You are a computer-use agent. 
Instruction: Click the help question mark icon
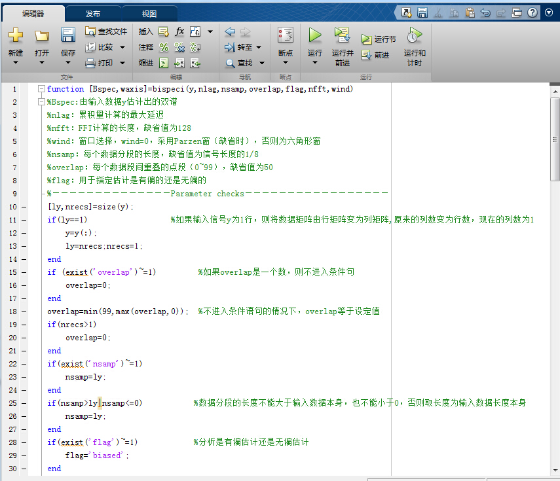[532, 13]
